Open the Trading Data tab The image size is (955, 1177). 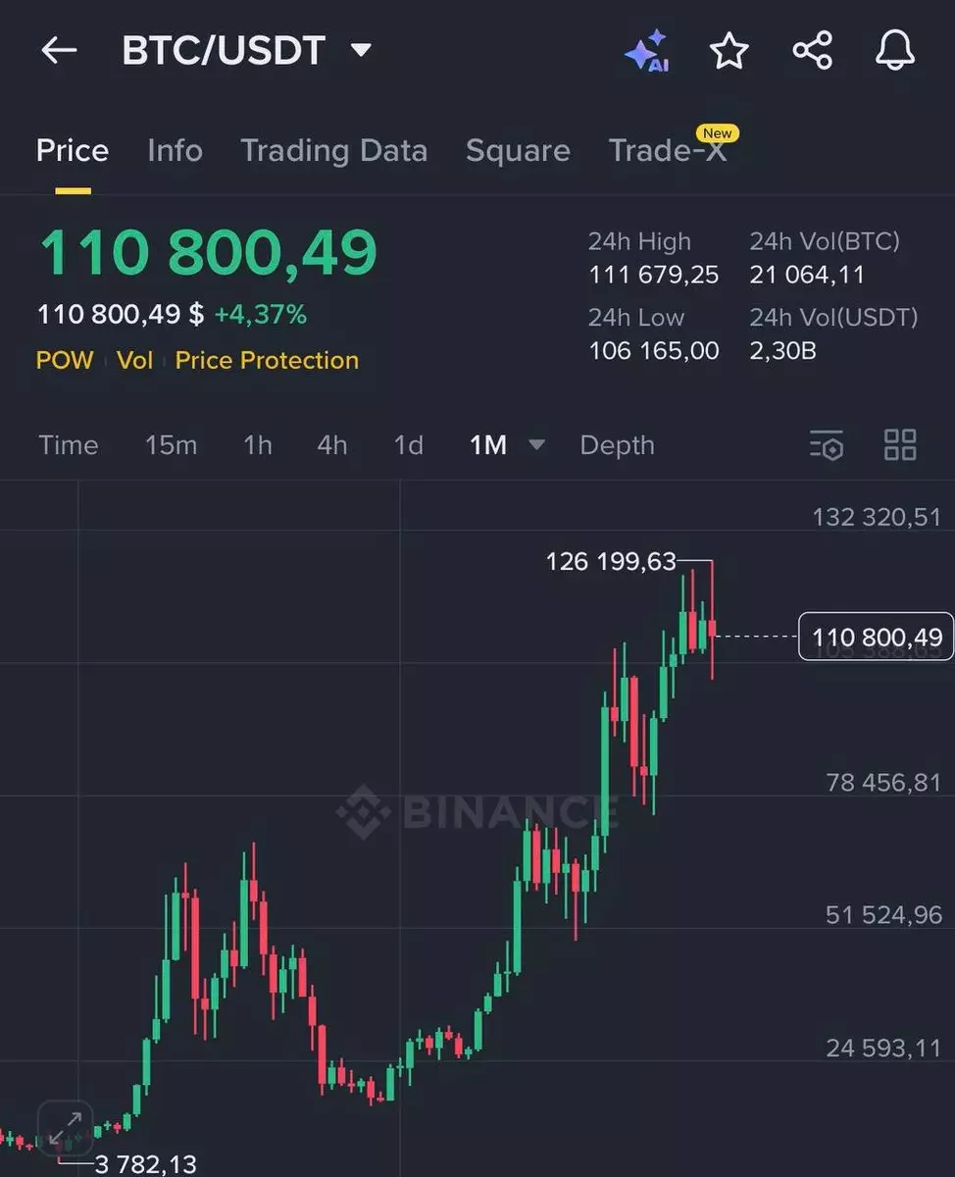click(333, 151)
